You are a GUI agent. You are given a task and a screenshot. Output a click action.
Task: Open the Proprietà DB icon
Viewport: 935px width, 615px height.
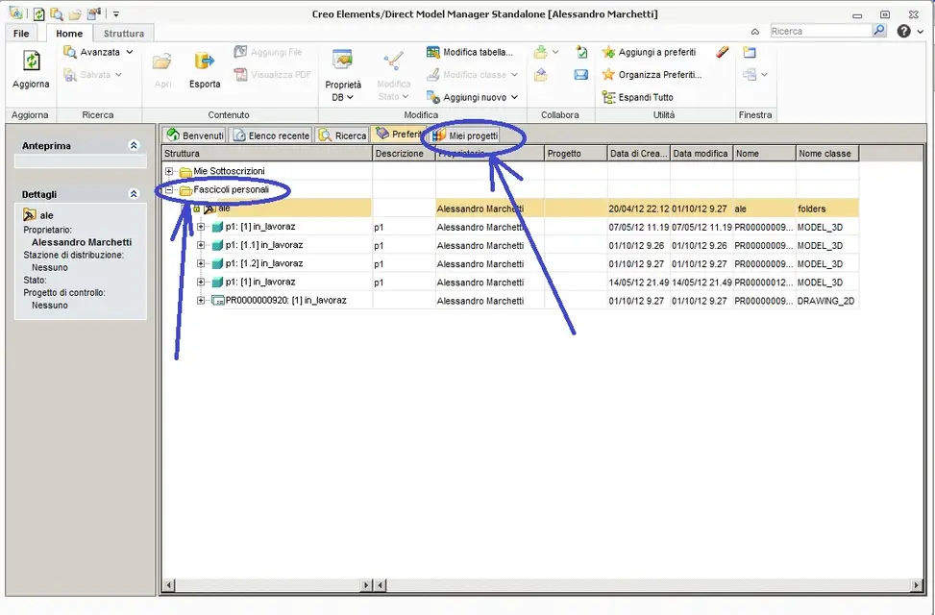(x=343, y=61)
